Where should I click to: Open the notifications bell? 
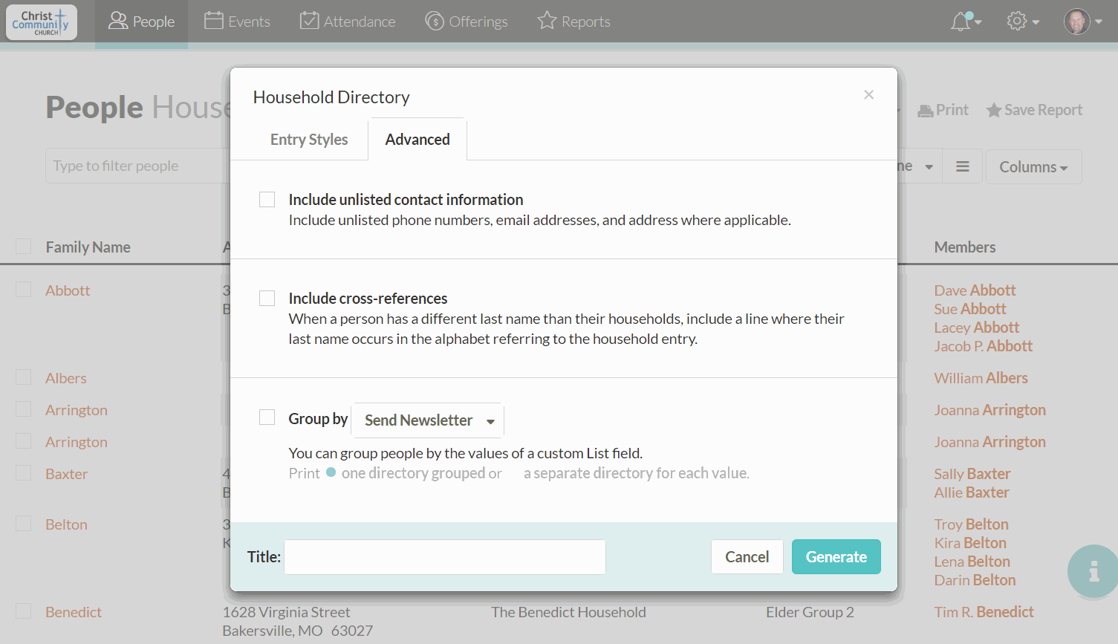point(960,21)
